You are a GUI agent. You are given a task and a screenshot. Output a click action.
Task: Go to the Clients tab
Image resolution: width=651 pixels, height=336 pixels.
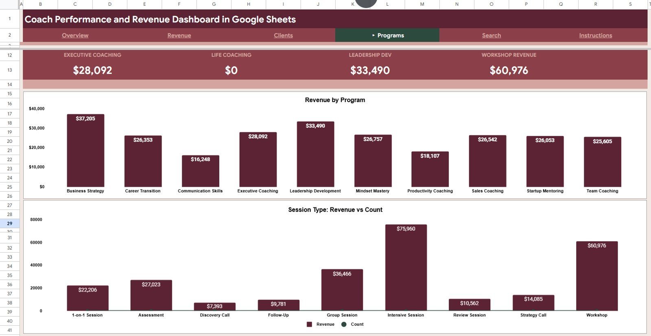(283, 35)
